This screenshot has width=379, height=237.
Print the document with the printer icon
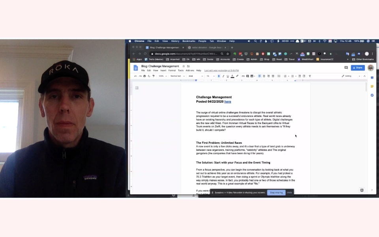pos(144,76)
